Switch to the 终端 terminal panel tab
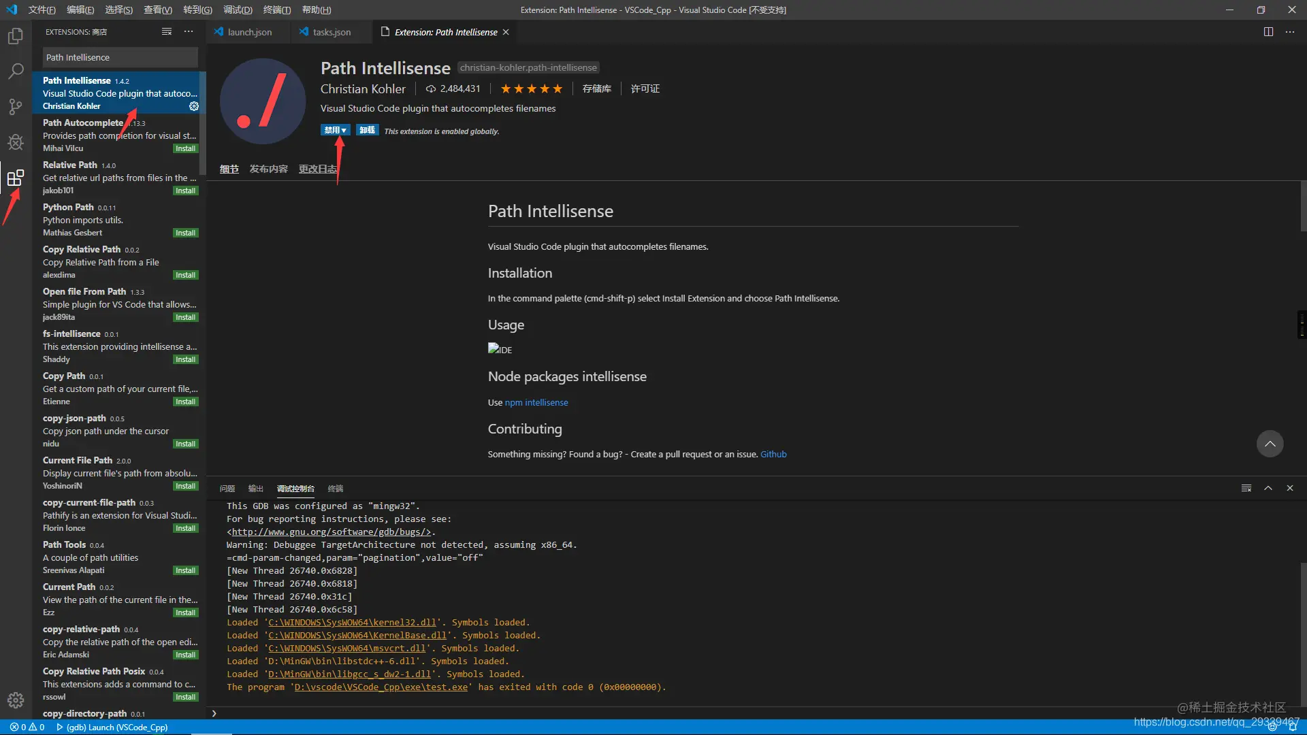 tap(336, 489)
